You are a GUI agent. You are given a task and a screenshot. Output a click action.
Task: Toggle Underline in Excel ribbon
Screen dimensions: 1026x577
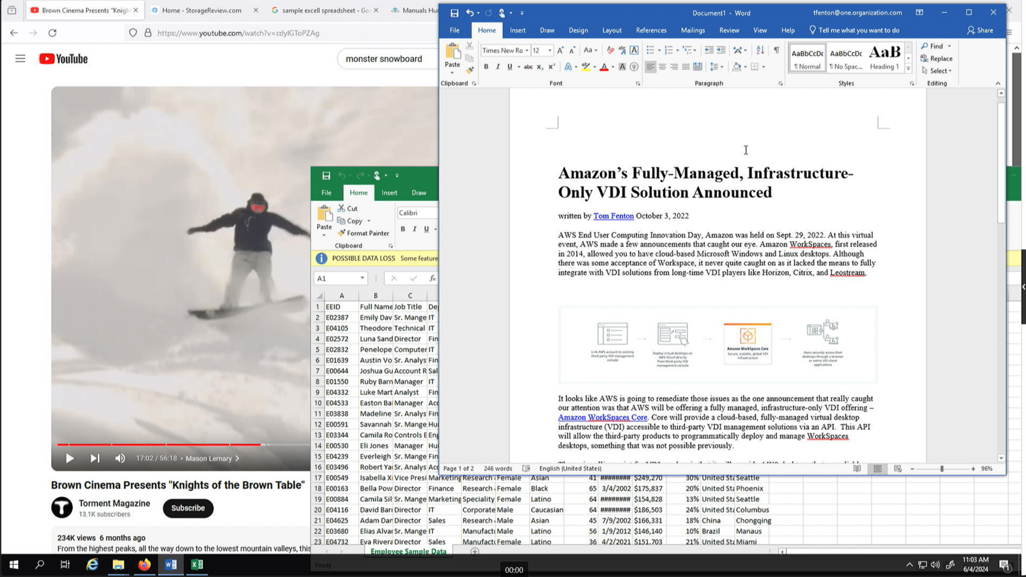coord(426,229)
